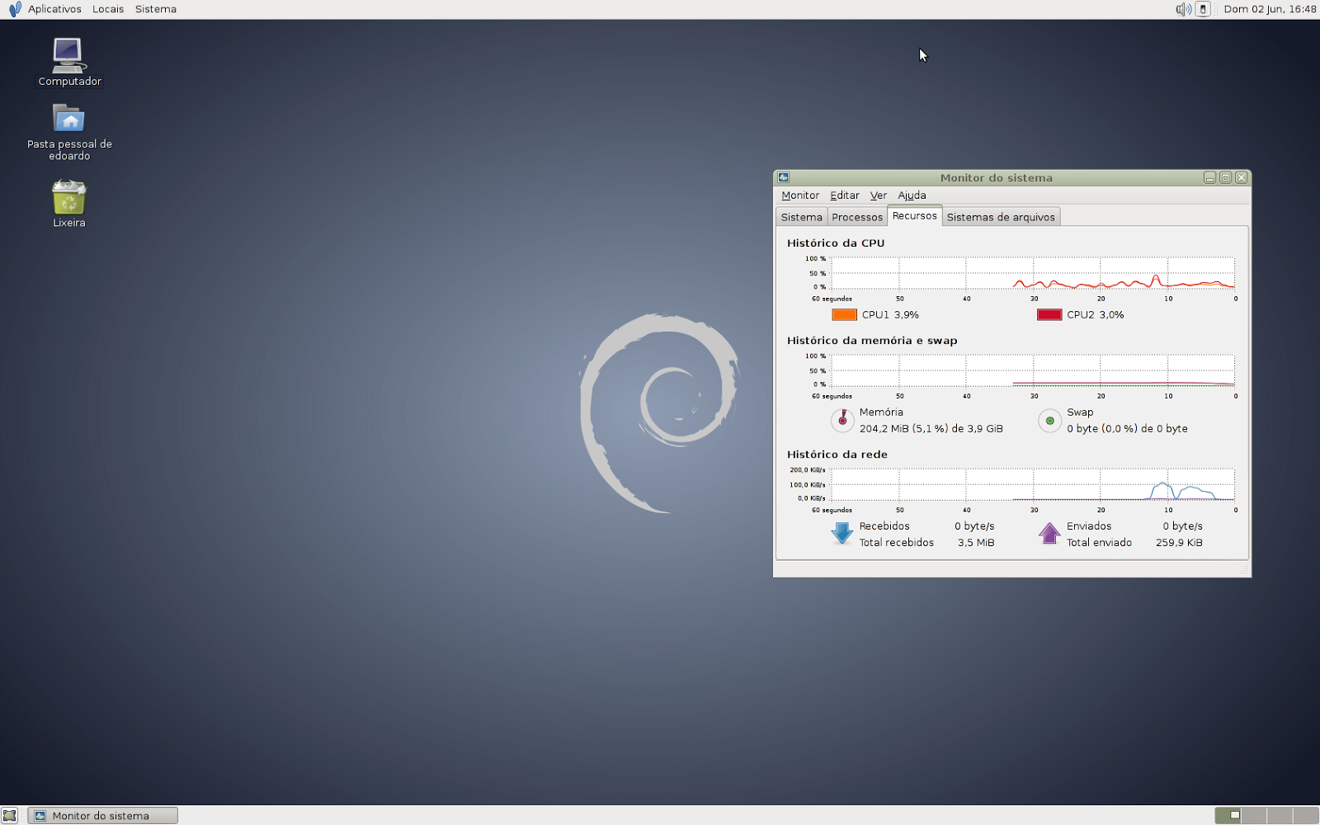Screen dimensions: 1320x825
Task: Click swap value 0 byte (0,0 %) de 0 byte
Action: tap(1127, 429)
